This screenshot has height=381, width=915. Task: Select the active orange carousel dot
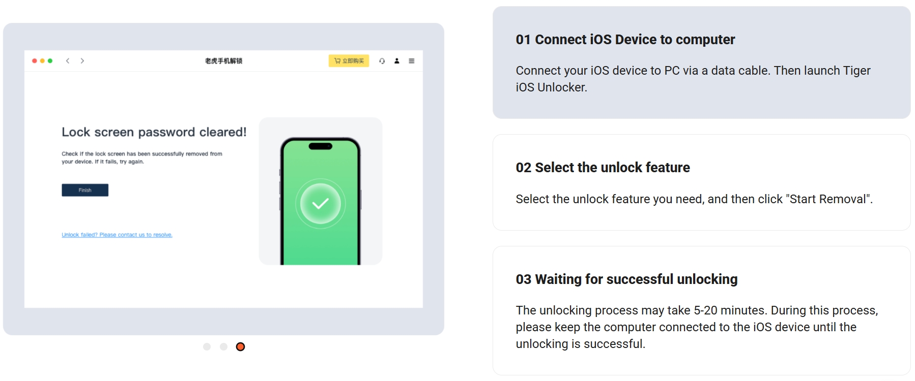240,346
